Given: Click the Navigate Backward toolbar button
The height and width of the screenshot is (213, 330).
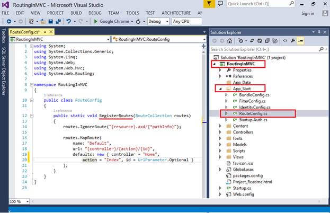Looking at the screenshot, I should click(x=9, y=22).
